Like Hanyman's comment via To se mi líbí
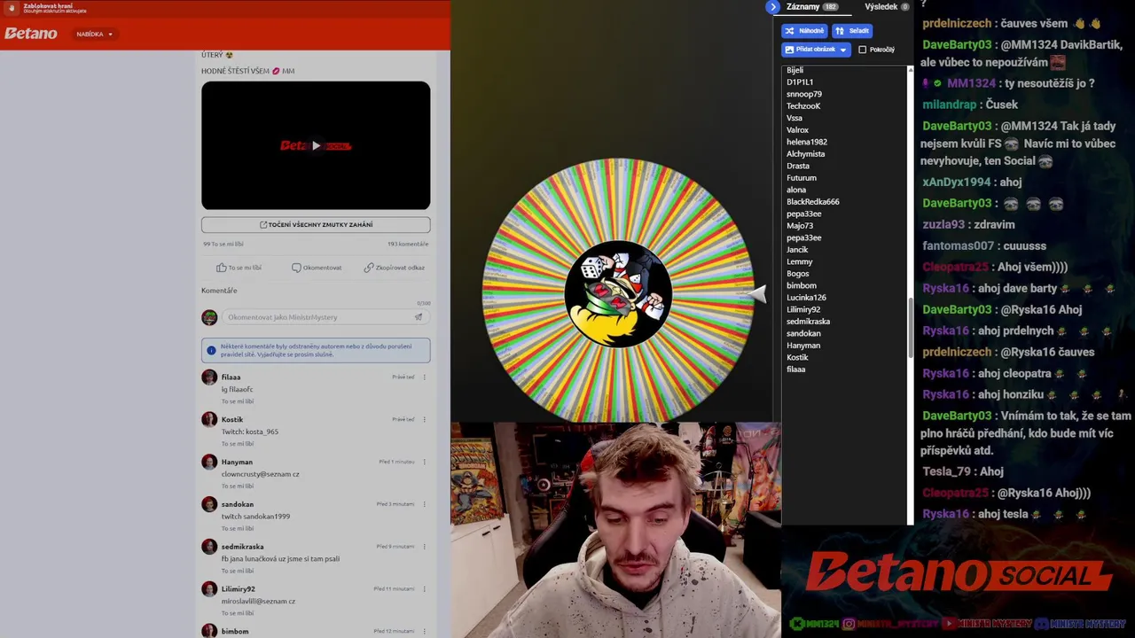Image resolution: width=1135 pixels, height=638 pixels. point(237,486)
